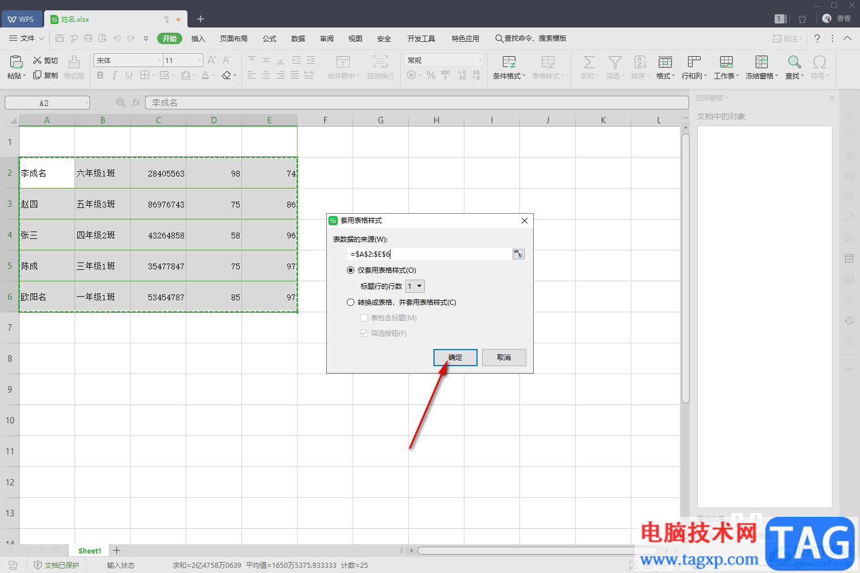Cancel the table style dialog
This screenshot has width=860, height=573.
(504, 357)
